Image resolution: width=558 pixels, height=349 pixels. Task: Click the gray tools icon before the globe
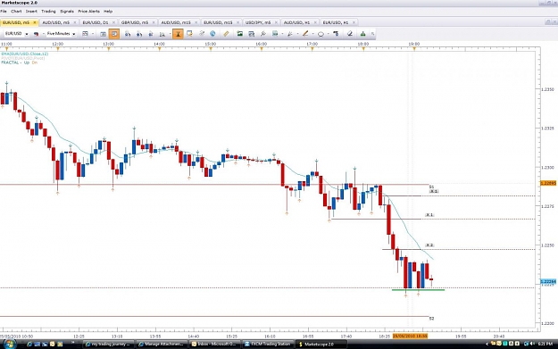tap(202, 34)
